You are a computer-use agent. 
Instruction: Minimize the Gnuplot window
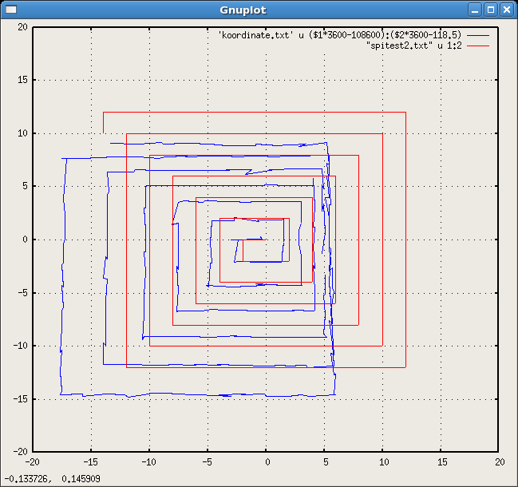[475, 10]
